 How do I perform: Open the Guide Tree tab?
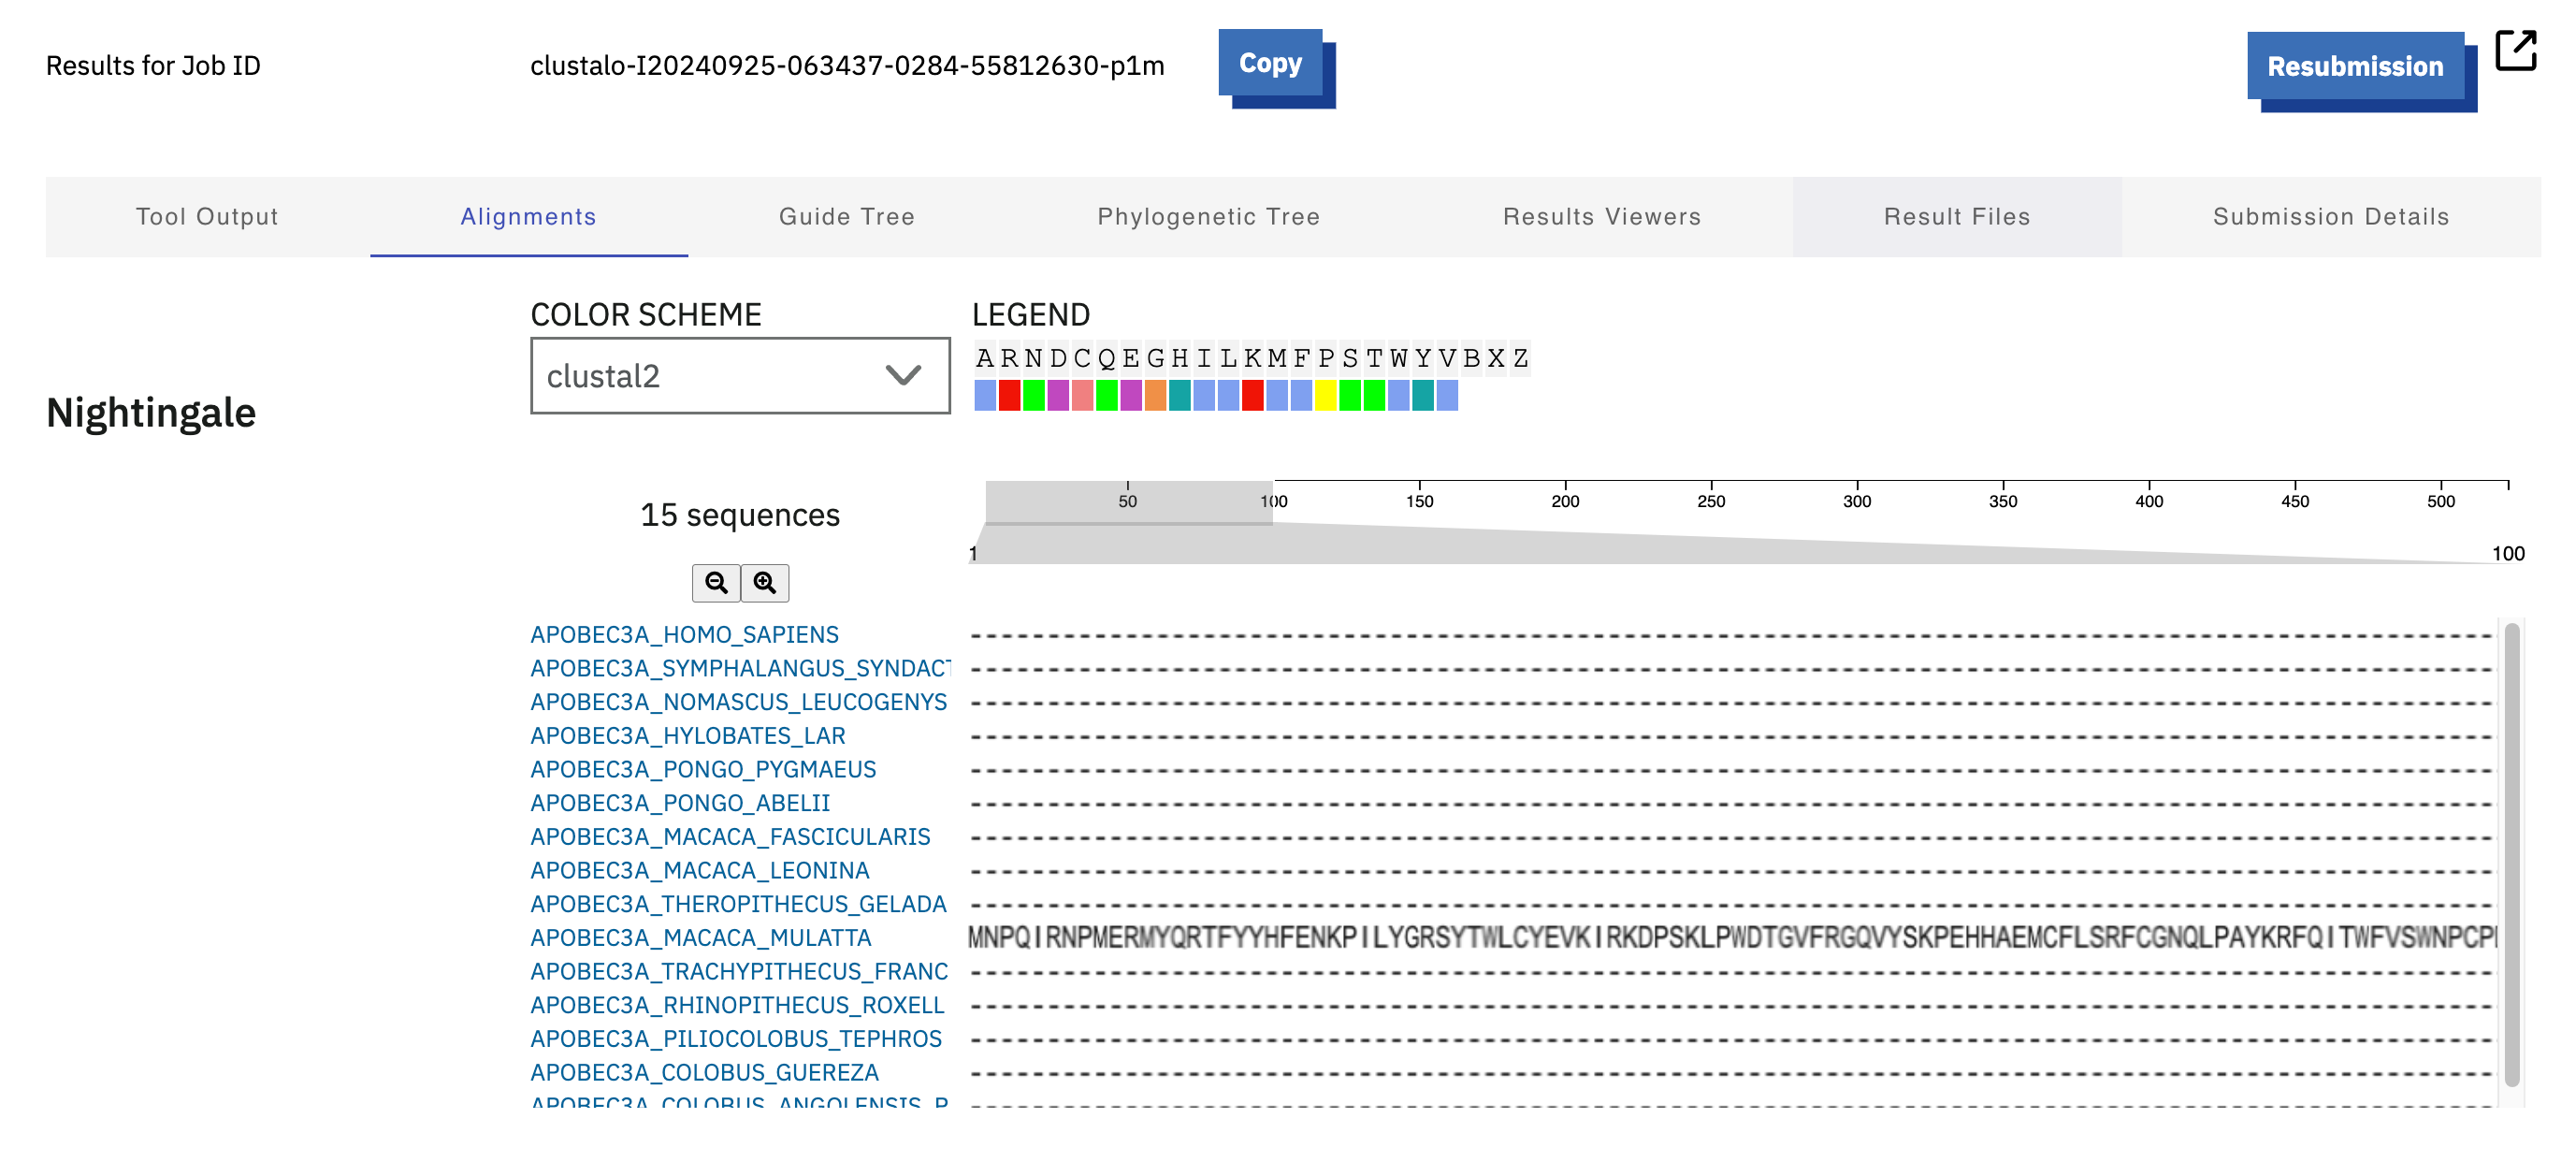point(847,217)
